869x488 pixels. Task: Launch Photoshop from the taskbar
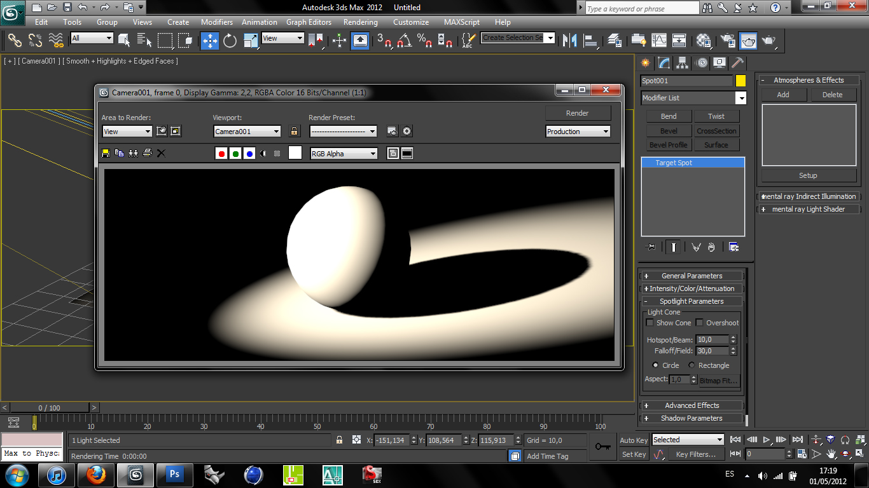(176, 475)
